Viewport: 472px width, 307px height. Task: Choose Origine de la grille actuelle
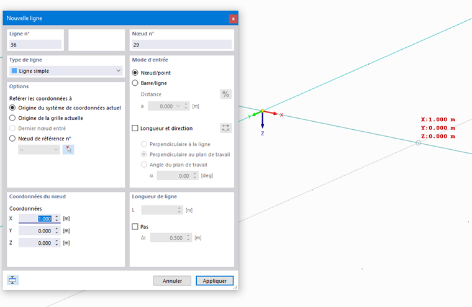tap(12, 118)
